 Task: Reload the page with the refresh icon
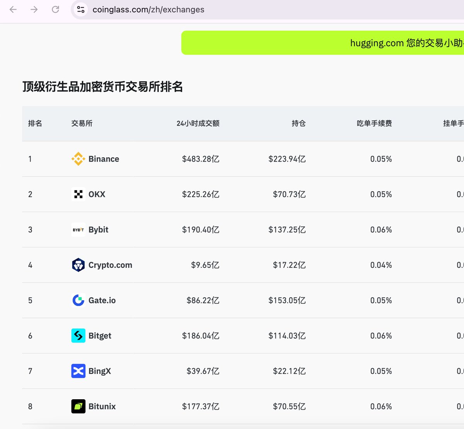pos(55,10)
